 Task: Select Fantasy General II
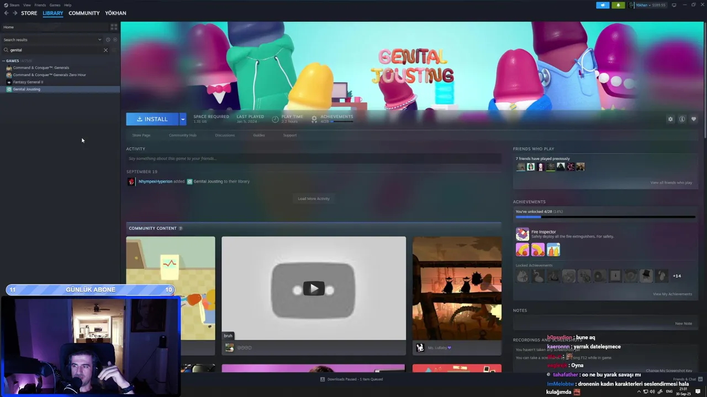(x=28, y=82)
